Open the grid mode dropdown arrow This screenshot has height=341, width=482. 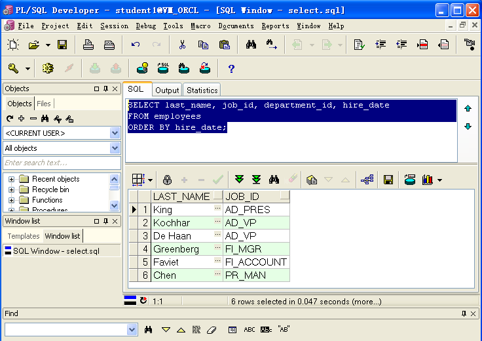coord(150,180)
